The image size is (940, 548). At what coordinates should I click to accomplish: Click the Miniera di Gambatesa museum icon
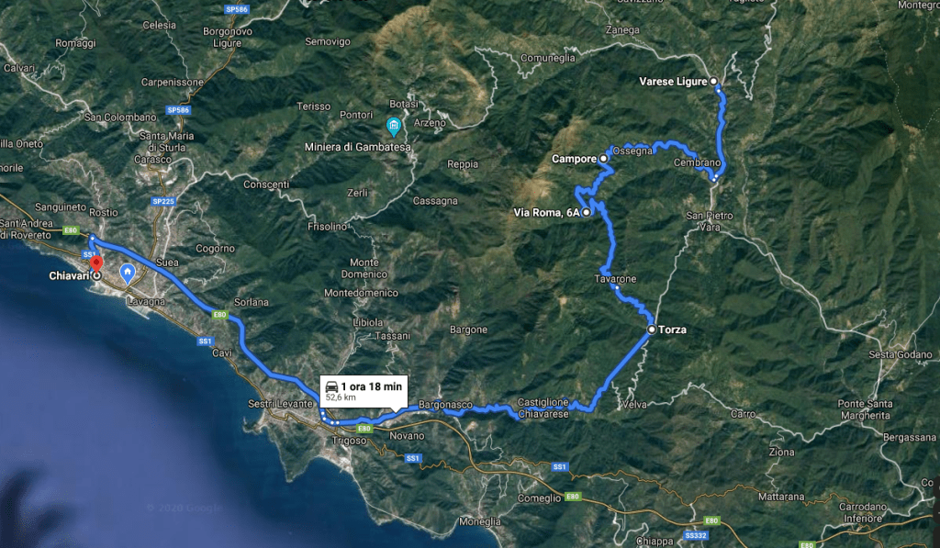pyautogui.click(x=393, y=126)
